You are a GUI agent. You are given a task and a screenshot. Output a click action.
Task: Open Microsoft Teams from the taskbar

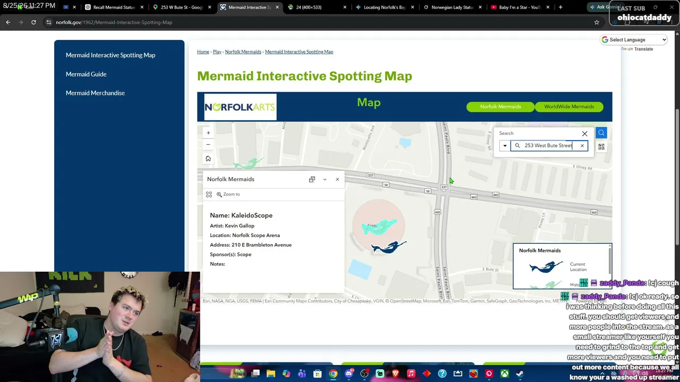point(302,374)
